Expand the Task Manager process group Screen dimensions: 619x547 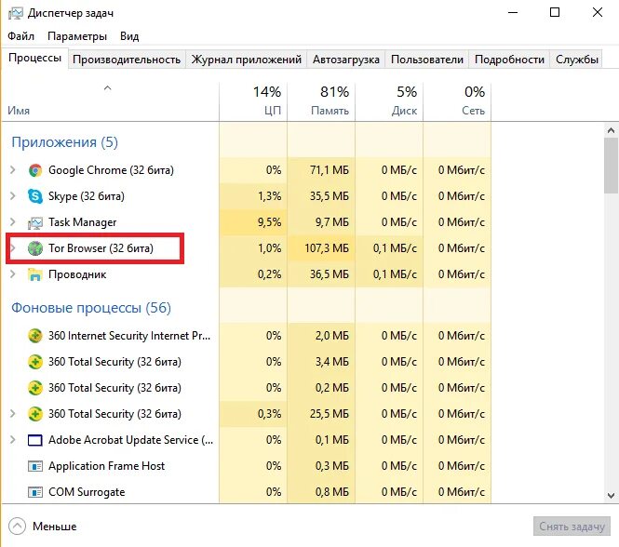pyautogui.click(x=13, y=222)
